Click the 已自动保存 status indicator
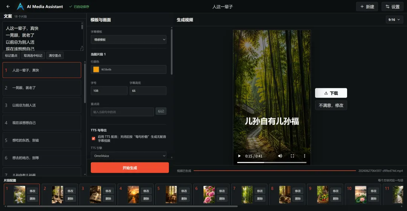 pyautogui.click(x=79, y=7)
